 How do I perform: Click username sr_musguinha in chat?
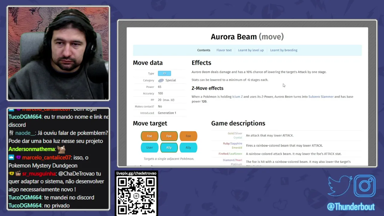click(39, 174)
